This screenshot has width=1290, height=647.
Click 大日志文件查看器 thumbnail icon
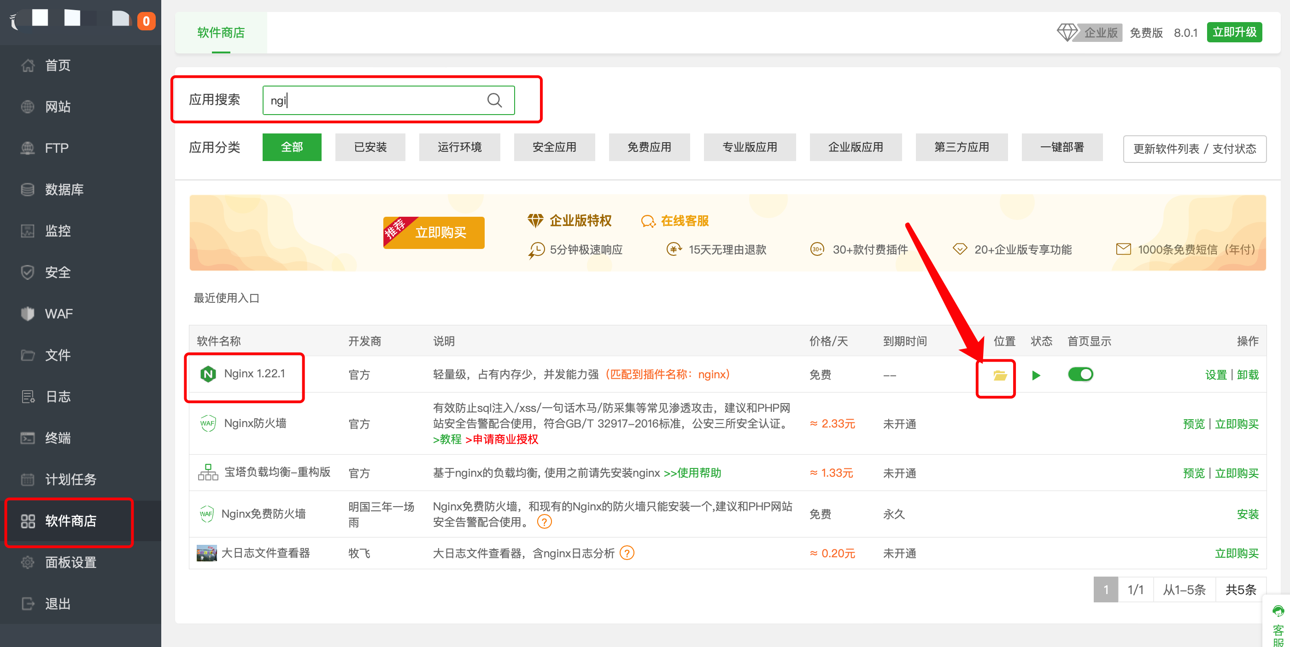click(x=206, y=553)
